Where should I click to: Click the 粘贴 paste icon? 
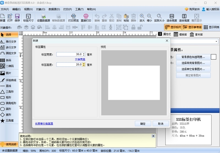tap(126, 18)
